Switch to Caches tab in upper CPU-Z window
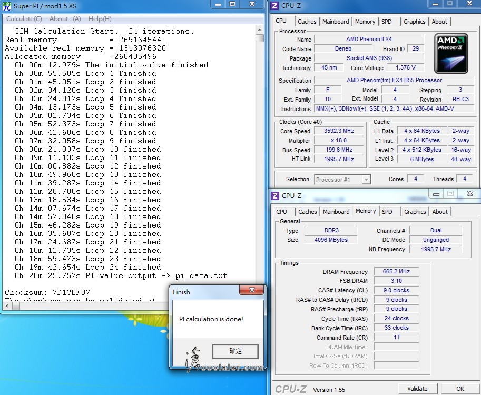481x395 pixels. coord(307,22)
